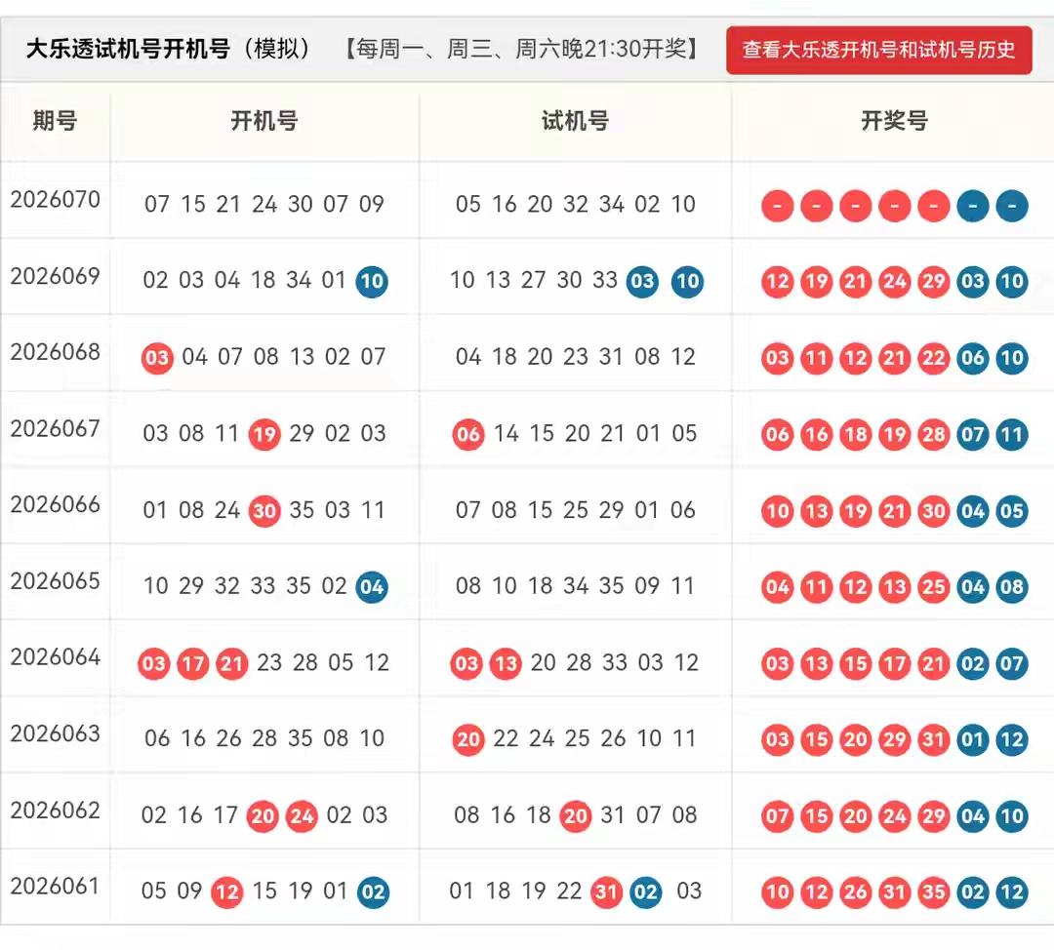Screen dimensions: 1054x950
Task: Click the blue 02 ball in 2026064 开奖号
Action: tap(973, 664)
